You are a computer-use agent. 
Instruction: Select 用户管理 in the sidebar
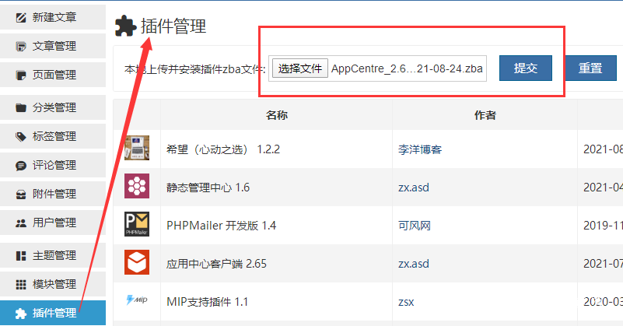tap(53, 223)
